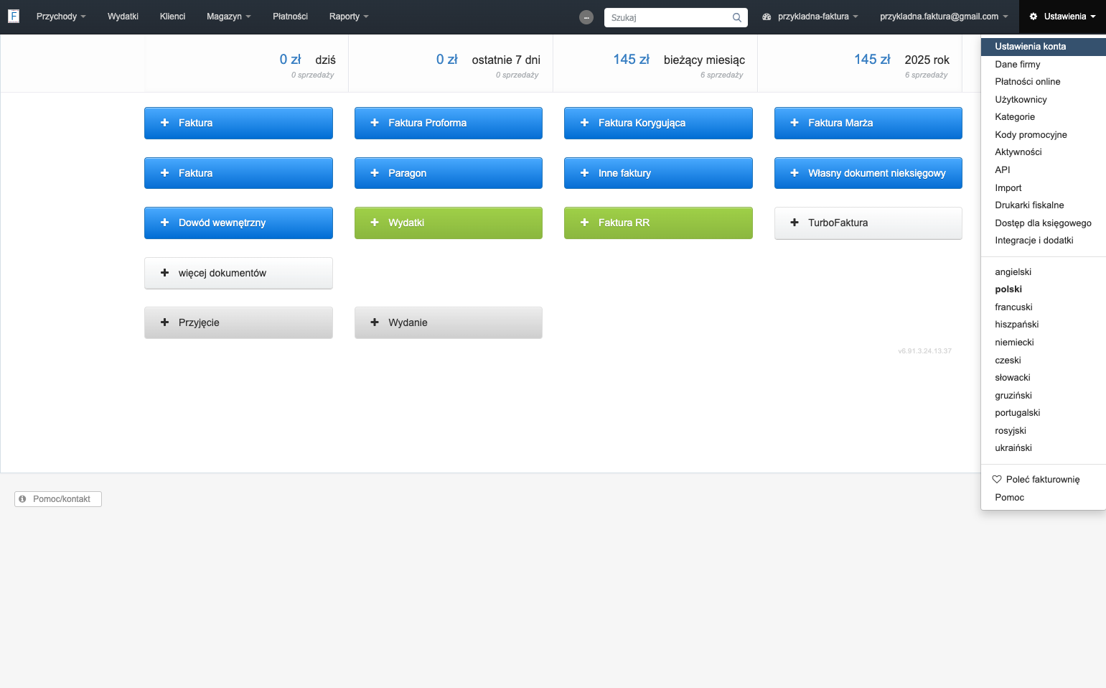Choose Płatności online from the settings menu
This screenshot has height=688, width=1106.
1044,82
